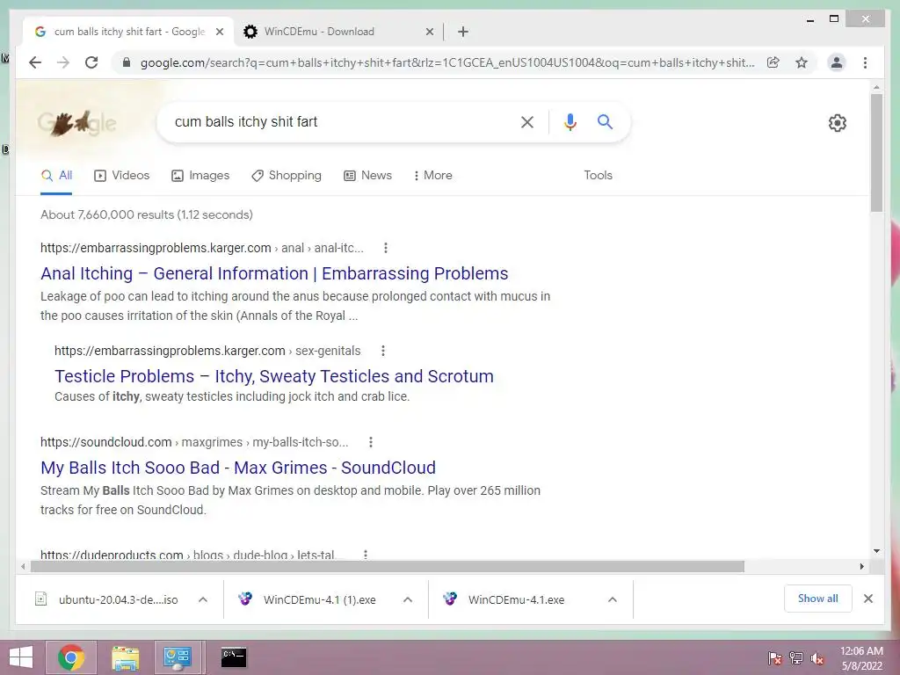Click into the Google search input field

point(338,121)
